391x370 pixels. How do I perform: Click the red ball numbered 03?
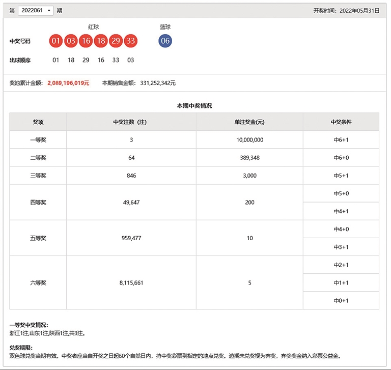(71, 41)
